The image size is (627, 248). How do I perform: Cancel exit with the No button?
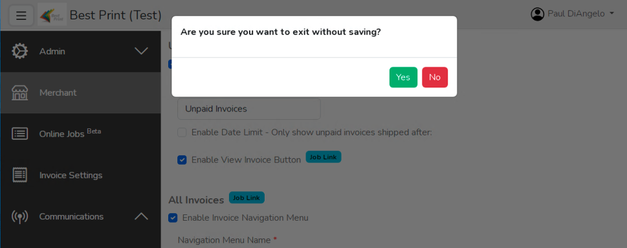pos(435,77)
